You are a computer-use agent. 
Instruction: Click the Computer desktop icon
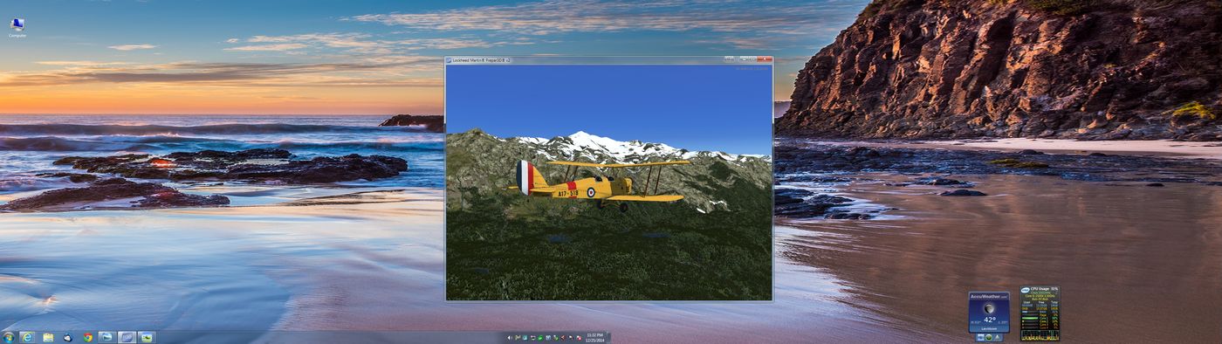pyautogui.click(x=17, y=28)
